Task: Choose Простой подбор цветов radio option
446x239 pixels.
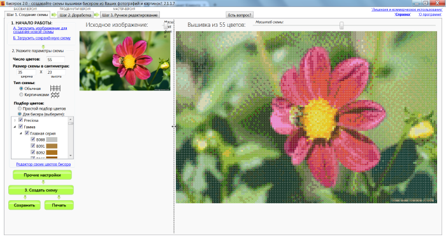Action: tap(20, 108)
